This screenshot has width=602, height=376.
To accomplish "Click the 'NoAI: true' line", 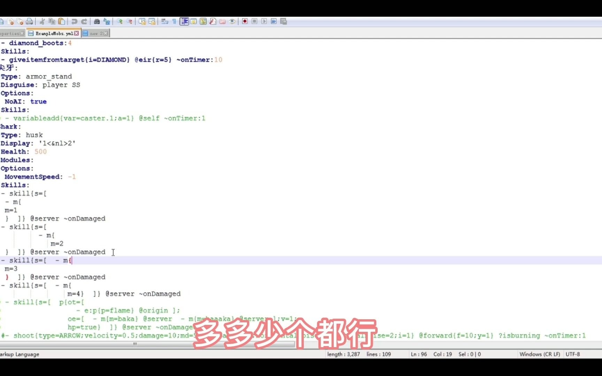I will [26, 102].
